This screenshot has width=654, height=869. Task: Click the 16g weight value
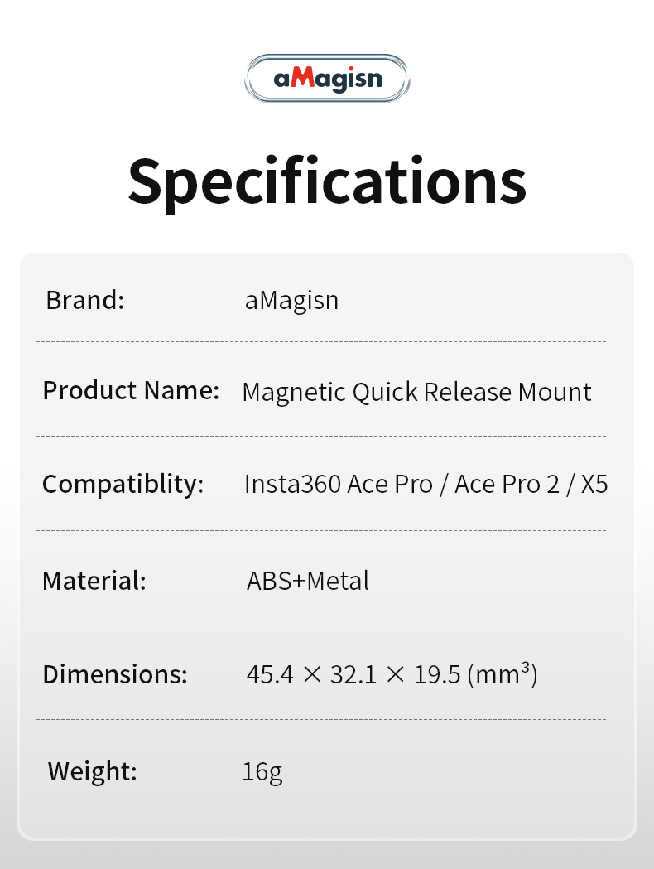click(x=262, y=772)
